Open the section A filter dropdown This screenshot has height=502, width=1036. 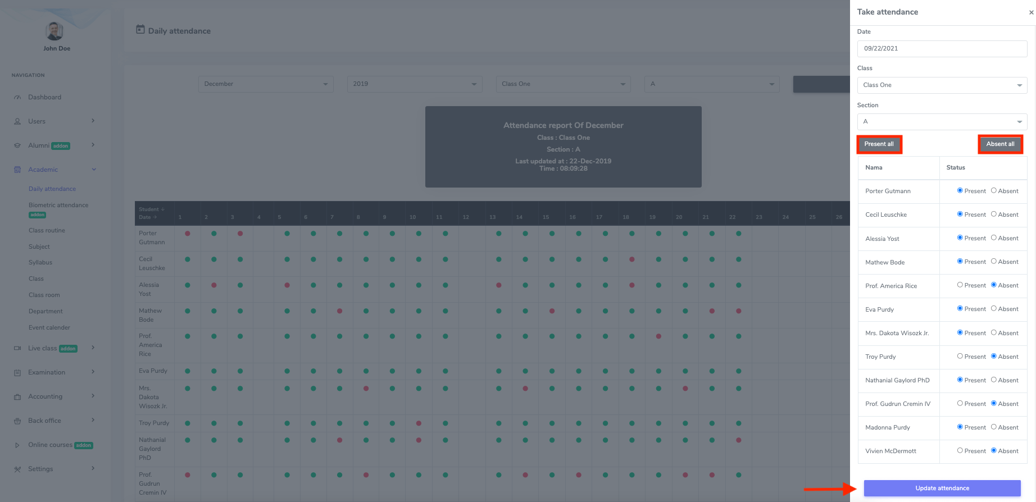[x=712, y=84]
